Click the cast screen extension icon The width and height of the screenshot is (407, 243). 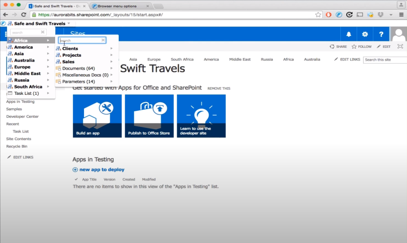point(360,15)
